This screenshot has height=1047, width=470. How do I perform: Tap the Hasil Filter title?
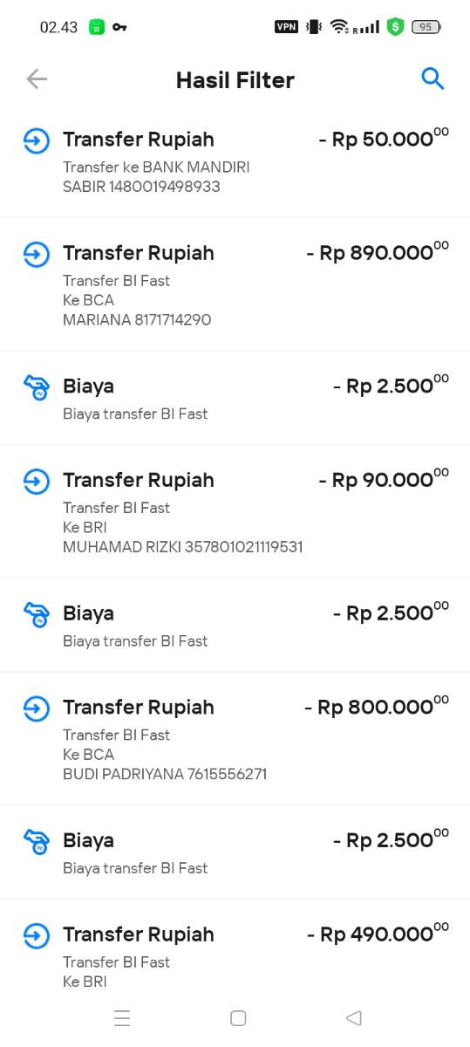click(235, 80)
